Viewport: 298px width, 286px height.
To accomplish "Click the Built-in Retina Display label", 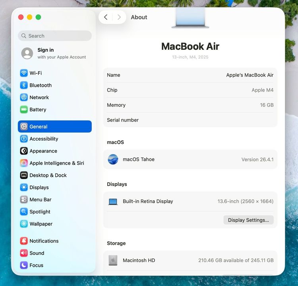I will click(148, 202).
